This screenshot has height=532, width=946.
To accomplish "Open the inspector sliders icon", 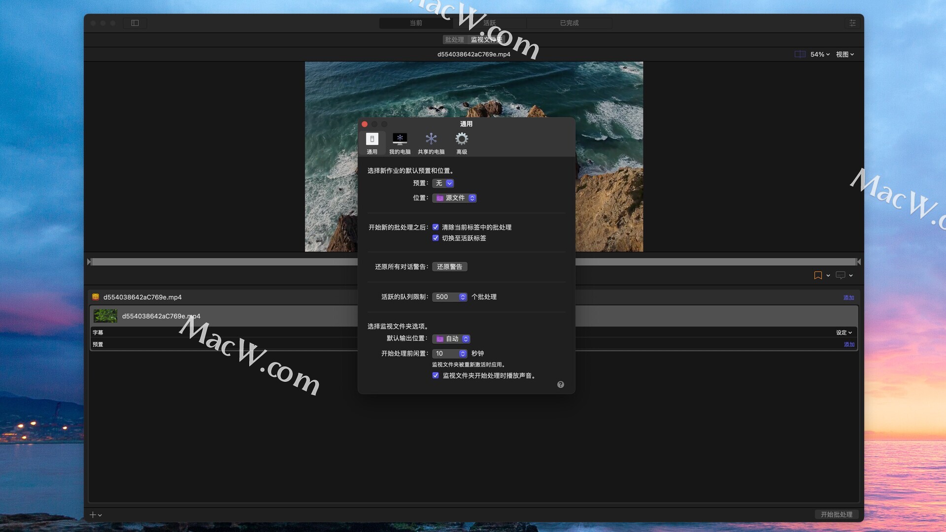I will (x=852, y=23).
